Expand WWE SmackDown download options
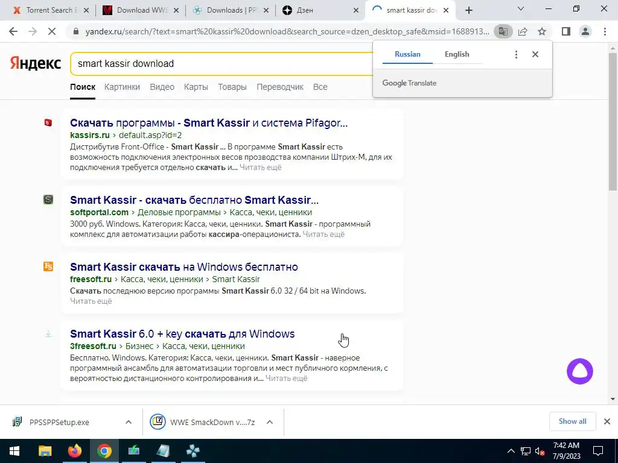 pyautogui.click(x=270, y=422)
